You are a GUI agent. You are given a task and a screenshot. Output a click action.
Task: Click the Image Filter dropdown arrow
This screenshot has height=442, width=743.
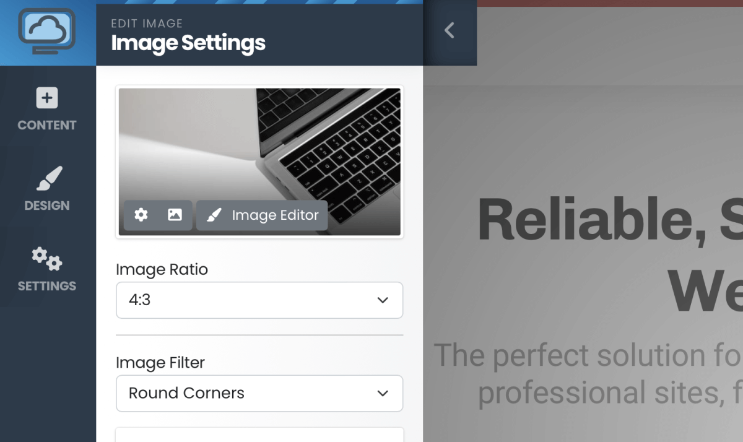click(383, 393)
